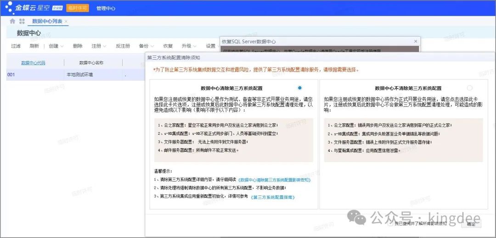Image resolution: width=496 pixels, height=238 pixels.
Task: Click the 确定 button
Action: point(471,224)
